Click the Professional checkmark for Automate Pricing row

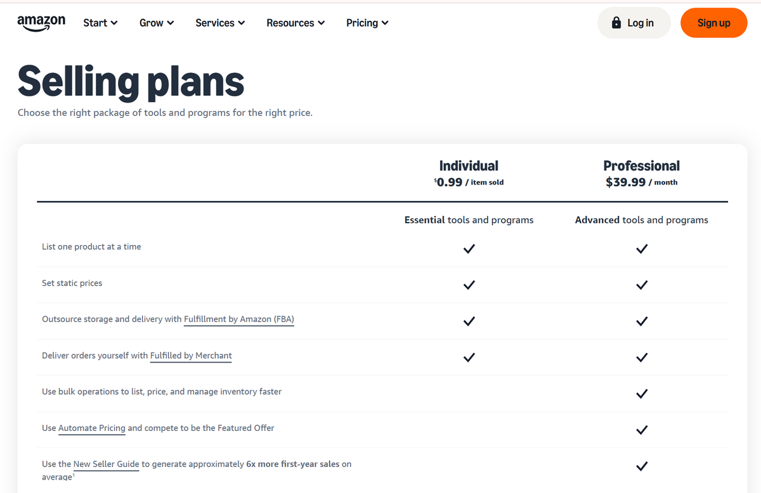point(642,430)
